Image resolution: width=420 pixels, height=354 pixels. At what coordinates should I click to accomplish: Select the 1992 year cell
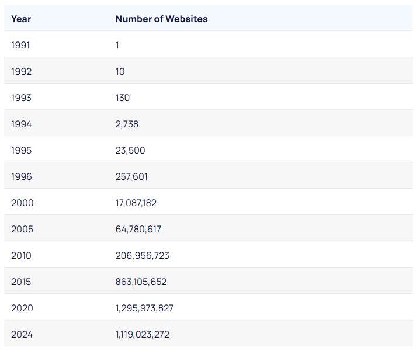[x=21, y=71]
